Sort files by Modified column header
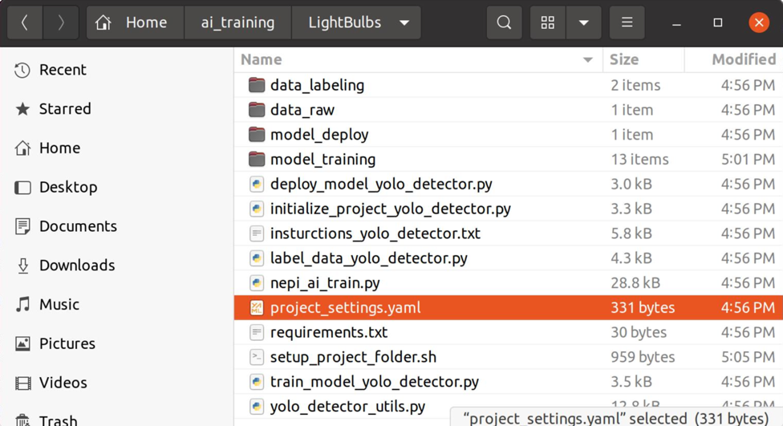 [743, 60]
